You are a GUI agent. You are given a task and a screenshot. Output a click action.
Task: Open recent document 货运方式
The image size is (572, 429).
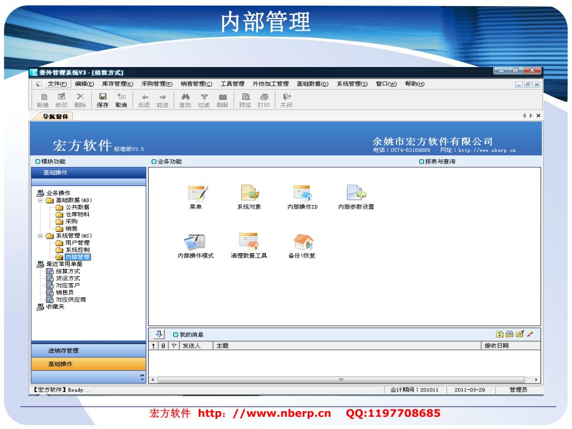(63, 278)
